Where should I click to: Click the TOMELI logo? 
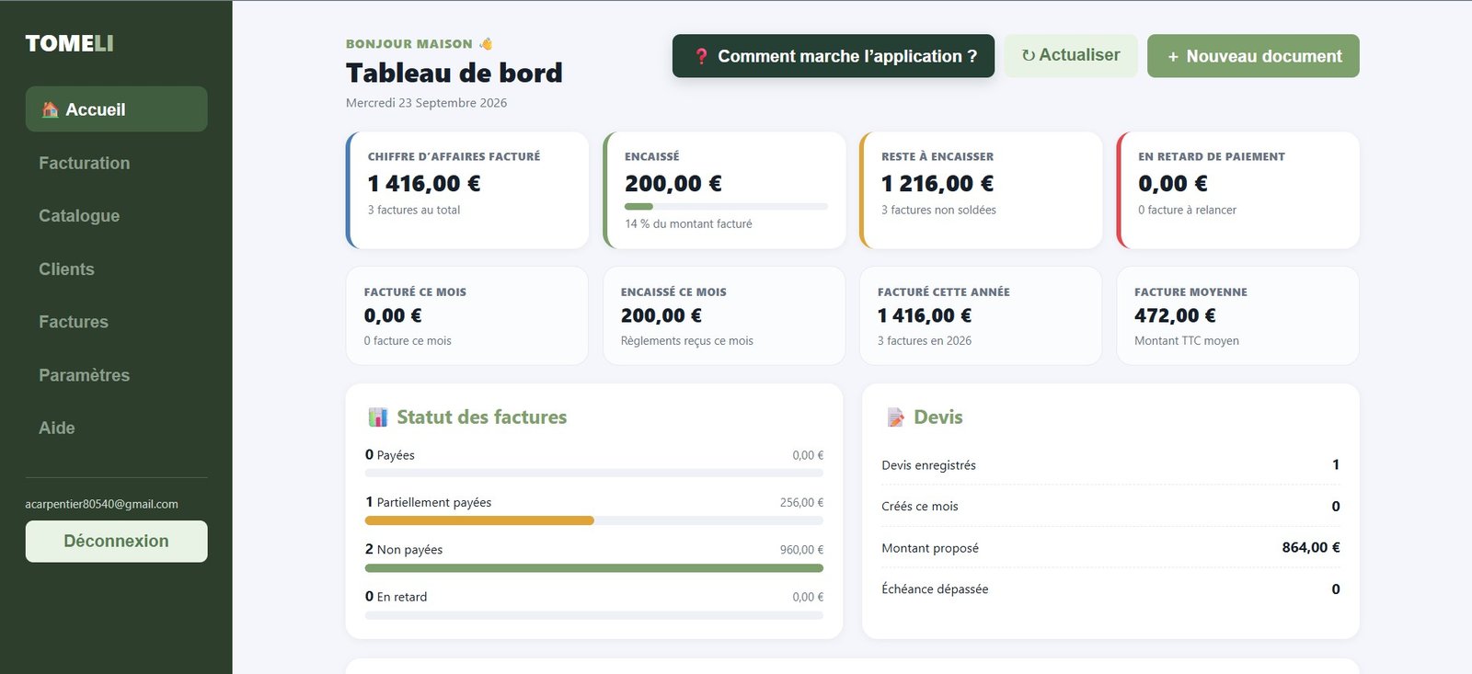coord(69,43)
